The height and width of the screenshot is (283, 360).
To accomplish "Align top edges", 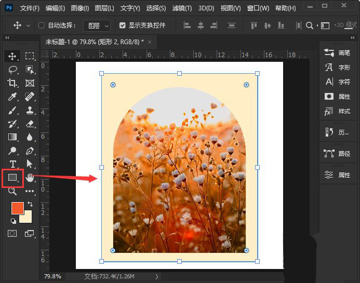I will point(254,25).
